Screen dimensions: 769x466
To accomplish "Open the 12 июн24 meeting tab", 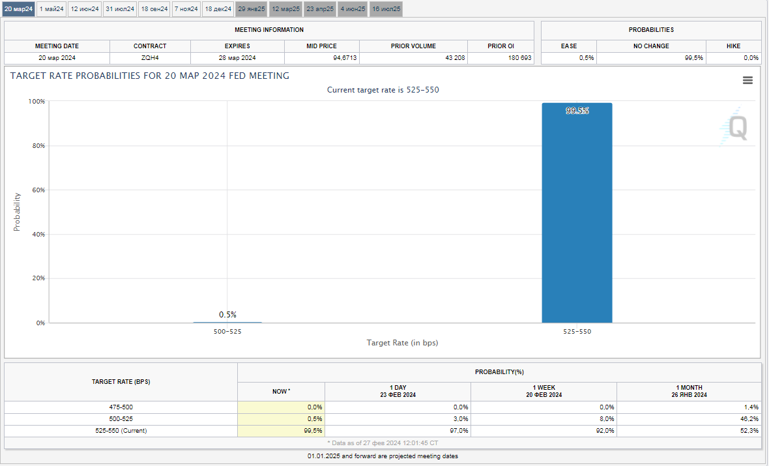I will (85, 9).
